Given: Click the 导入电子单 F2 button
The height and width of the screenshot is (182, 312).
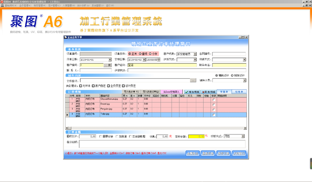Looking at the screenshot, I should point(131,91).
